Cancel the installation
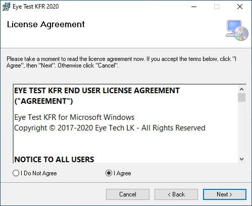 [x=128, y=194]
